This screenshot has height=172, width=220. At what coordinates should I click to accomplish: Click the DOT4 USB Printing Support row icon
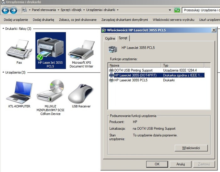click(x=111, y=70)
